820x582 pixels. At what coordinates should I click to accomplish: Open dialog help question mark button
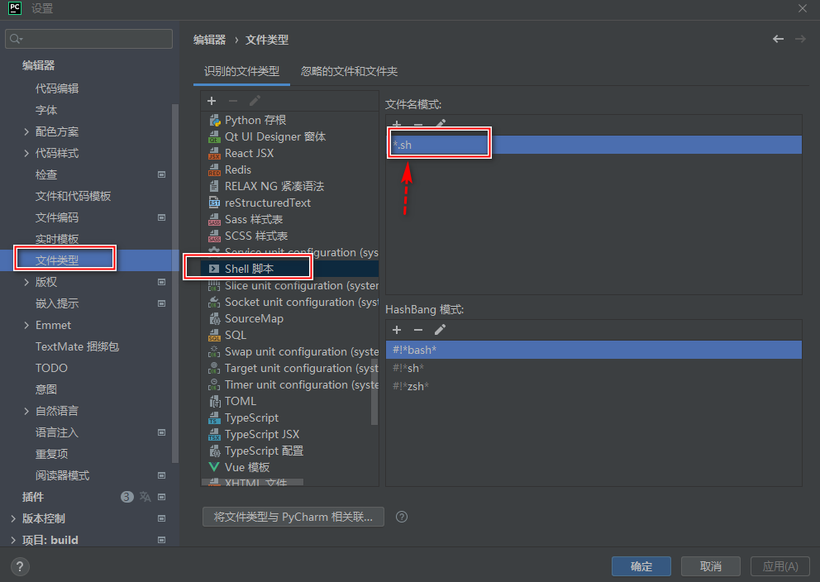pos(20,566)
